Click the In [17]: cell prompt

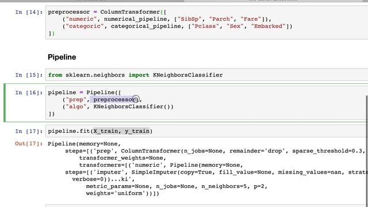pyautogui.click(x=29, y=131)
